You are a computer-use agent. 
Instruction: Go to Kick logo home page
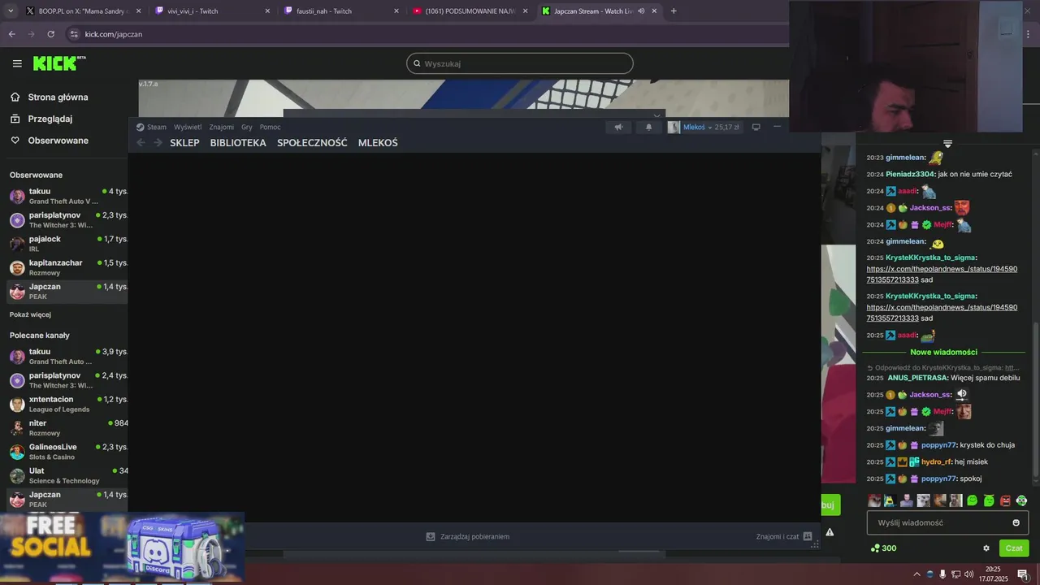coord(58,63)
